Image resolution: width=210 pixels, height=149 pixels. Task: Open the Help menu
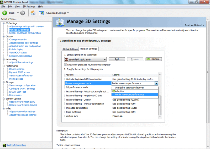tap(40, 7)
